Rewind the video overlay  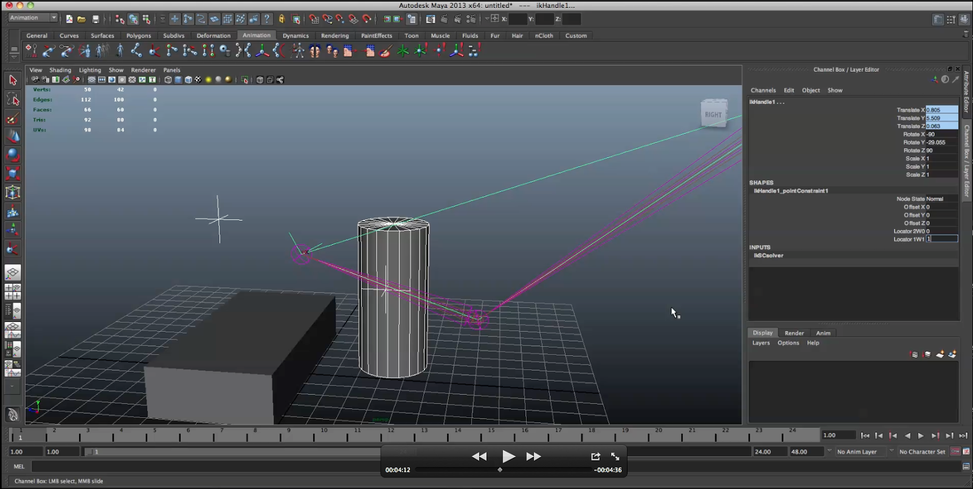pos(479,456)
